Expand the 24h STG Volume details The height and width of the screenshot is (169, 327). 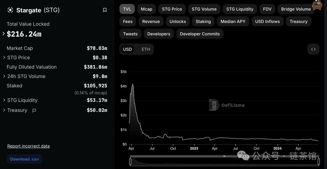pyautogui.click(x=4, y=76)
